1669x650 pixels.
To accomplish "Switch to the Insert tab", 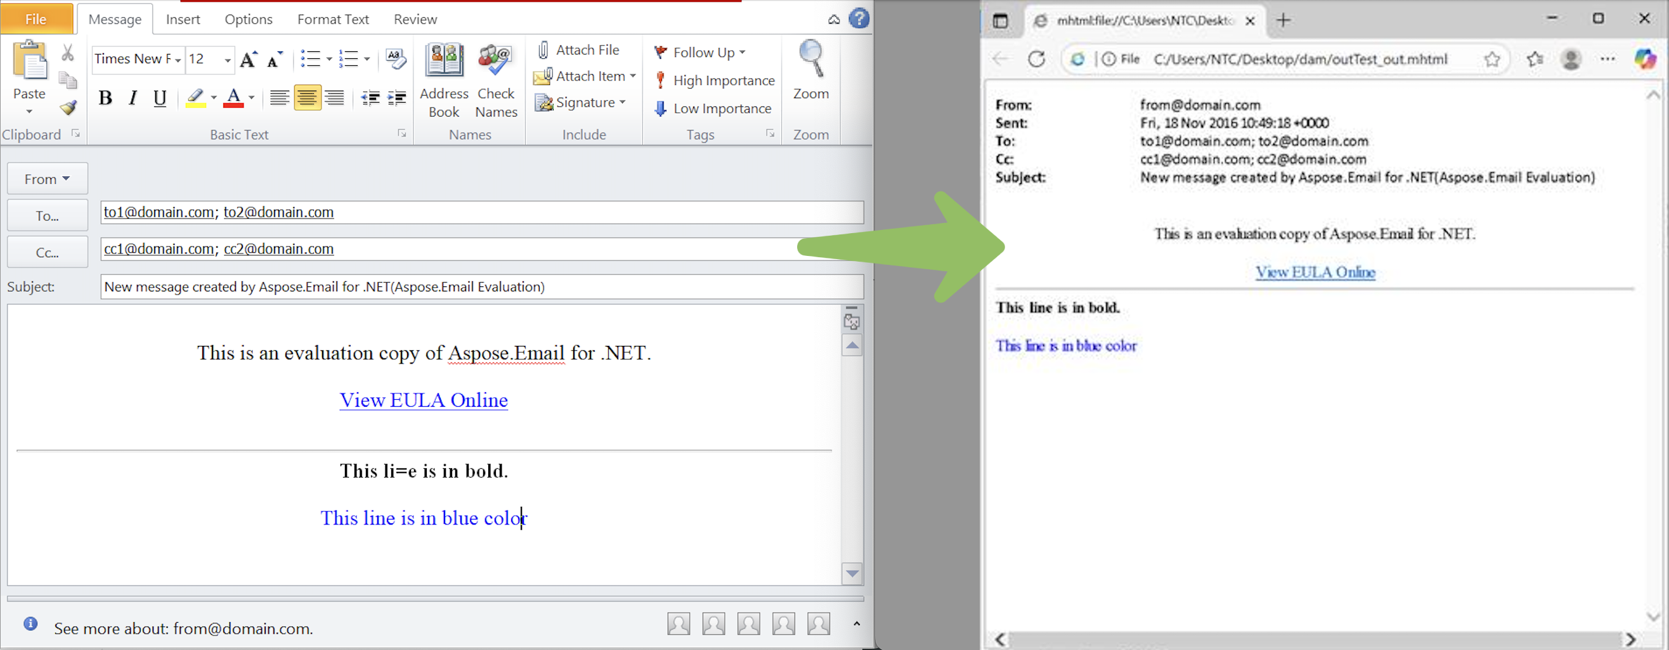I will 183,20.
